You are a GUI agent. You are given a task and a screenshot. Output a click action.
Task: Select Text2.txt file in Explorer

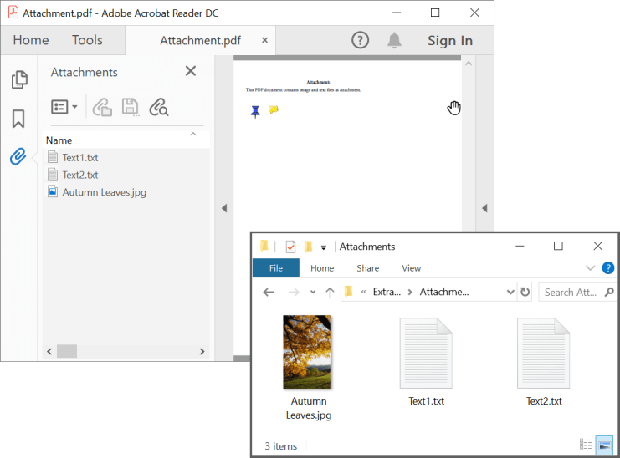click(x=544, y=362)
